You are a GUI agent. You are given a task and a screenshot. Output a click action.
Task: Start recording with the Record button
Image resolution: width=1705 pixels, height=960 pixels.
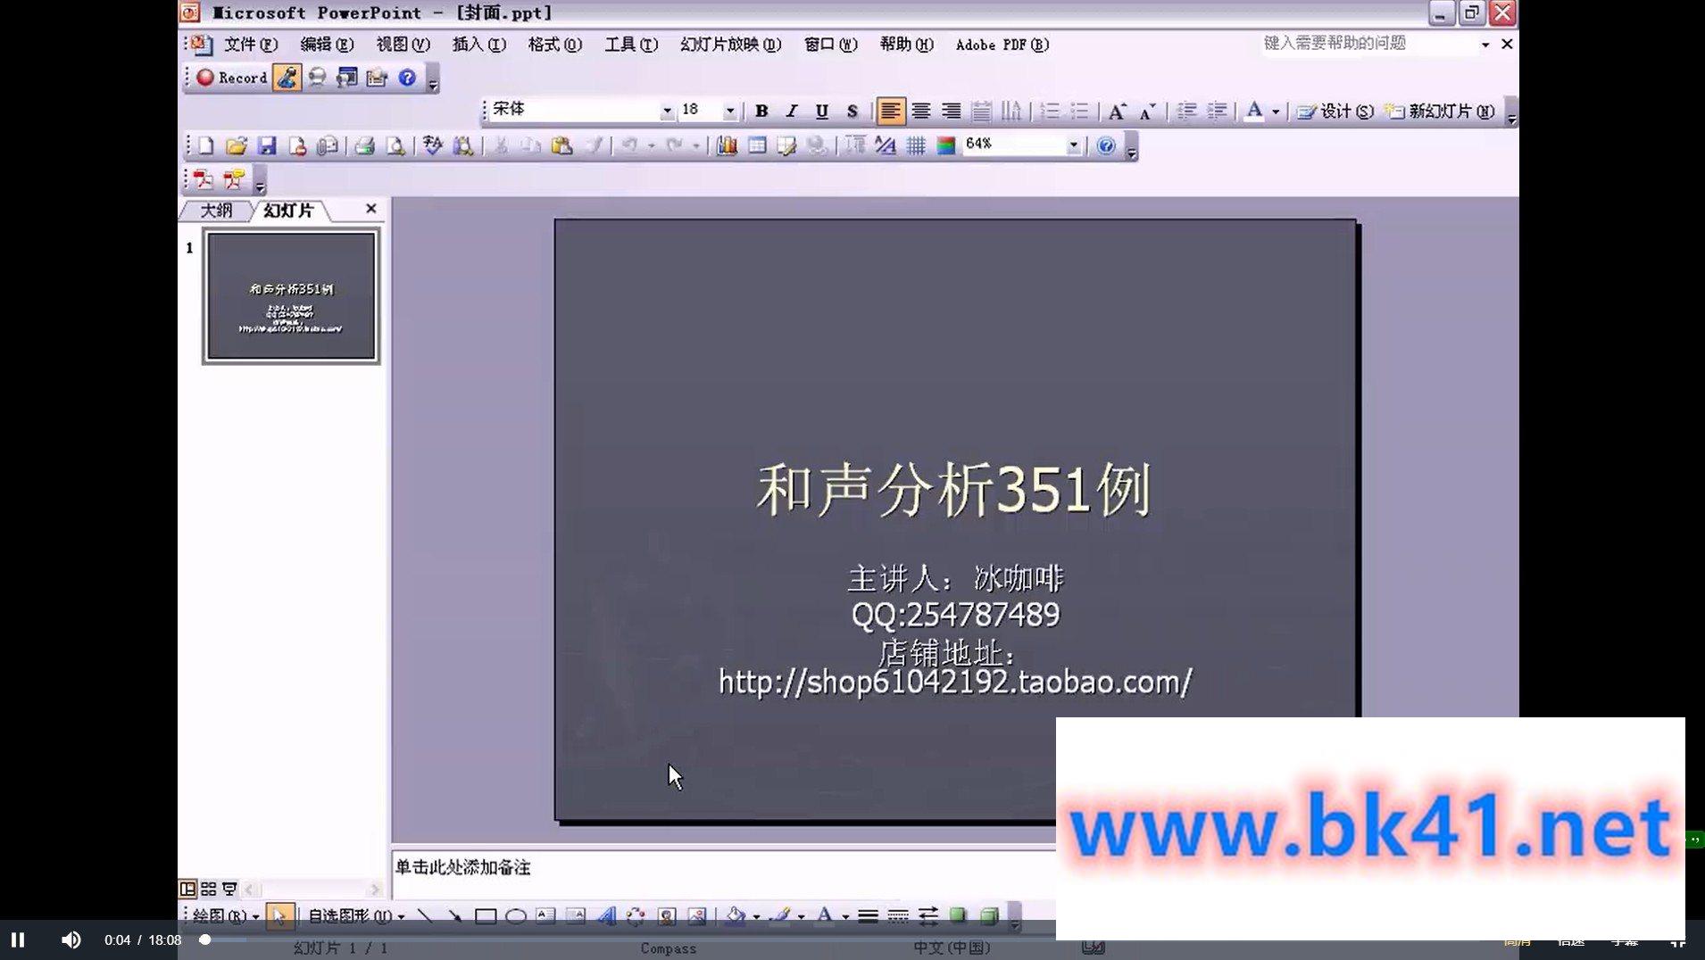(230, 78)
